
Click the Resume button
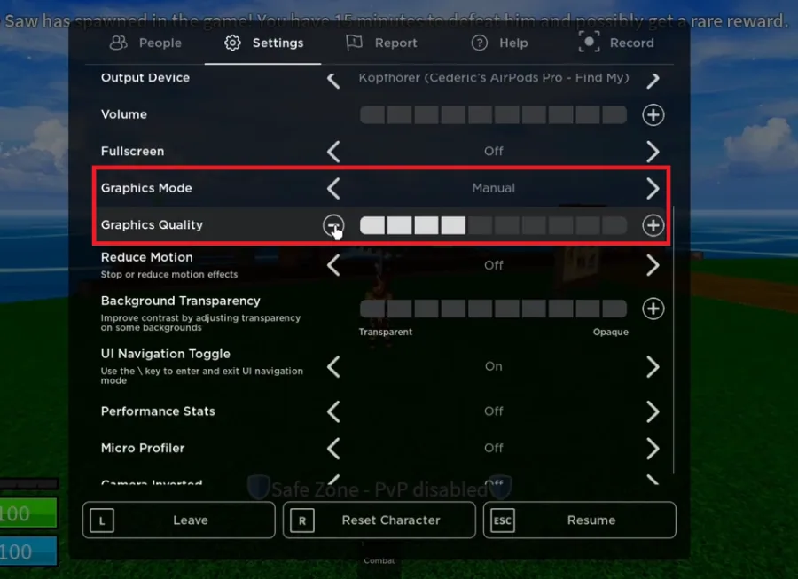580,520
